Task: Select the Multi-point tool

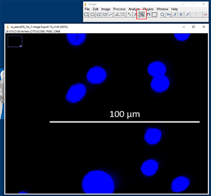Action: tap(123, 15)
